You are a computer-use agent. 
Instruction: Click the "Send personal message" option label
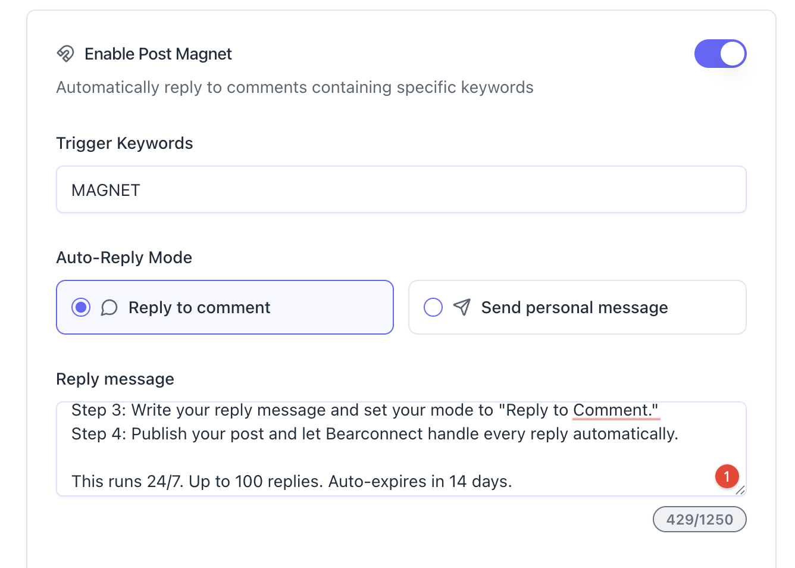(574, 308)
